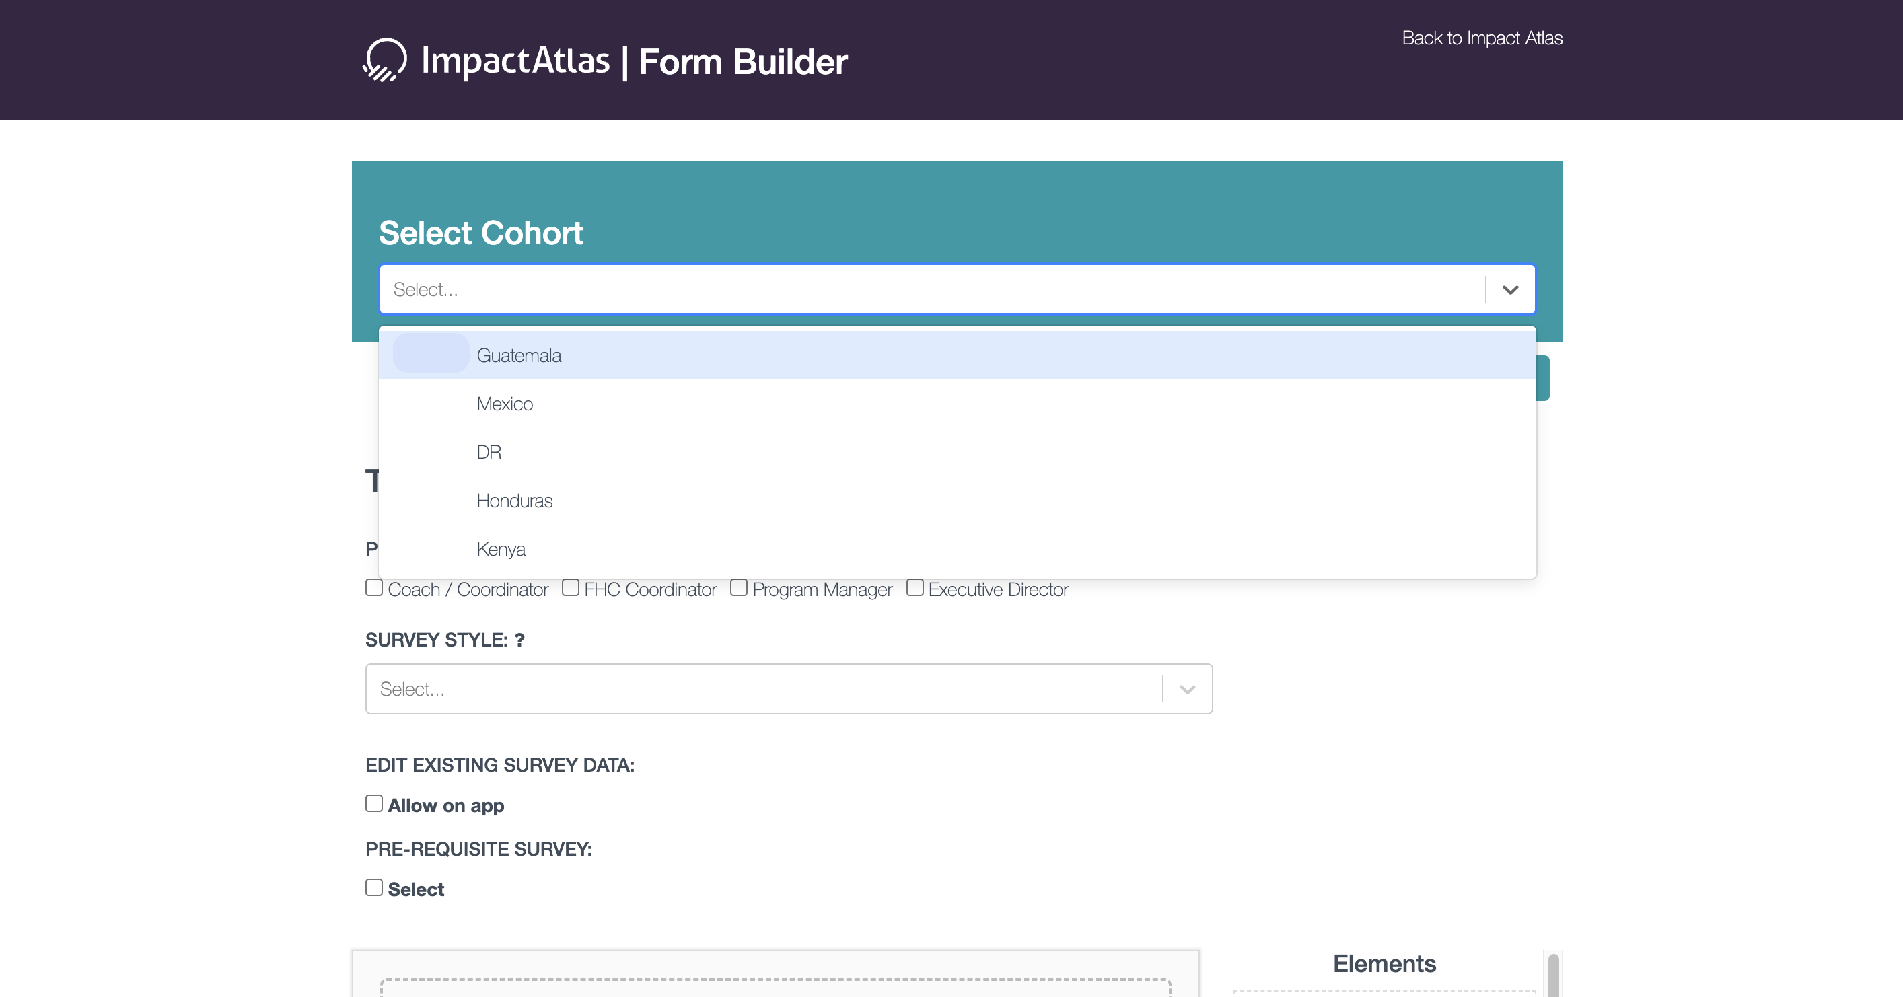This screenshot has width=1903, height=997.
Task: Expand the Survey Style dropdown arrow
Action: click(1187, 689)
